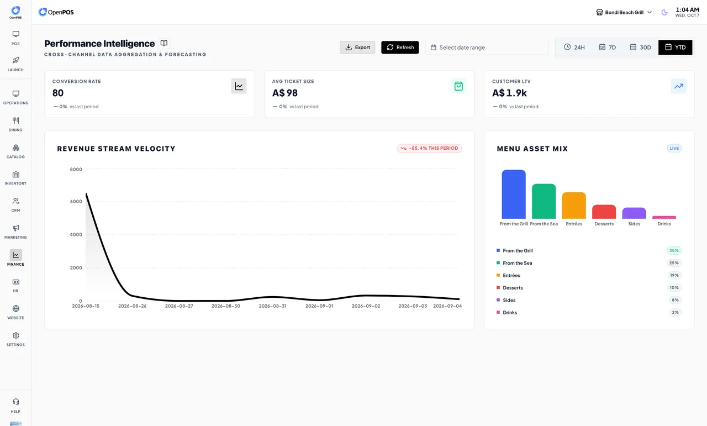The width and height of the screenshot is (707, 426).
Task: Select Entrées legend row
Action: [x=589, y=275]
